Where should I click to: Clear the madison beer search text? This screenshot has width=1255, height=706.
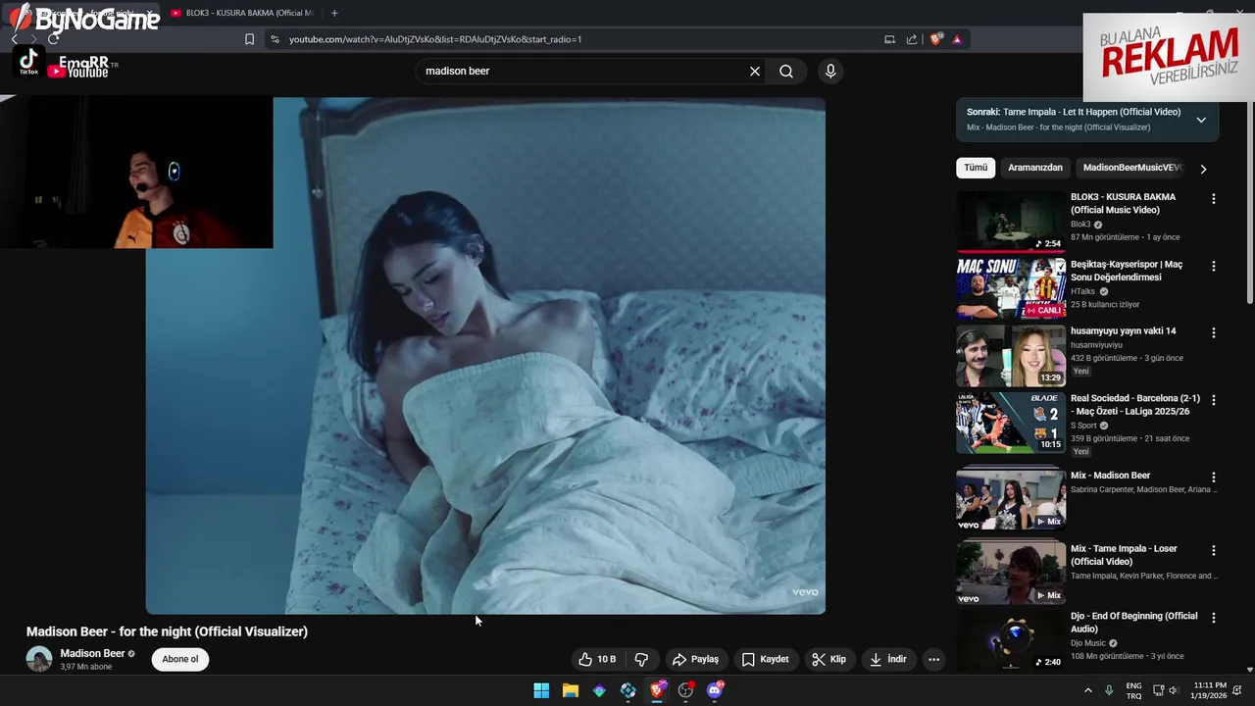755,71
